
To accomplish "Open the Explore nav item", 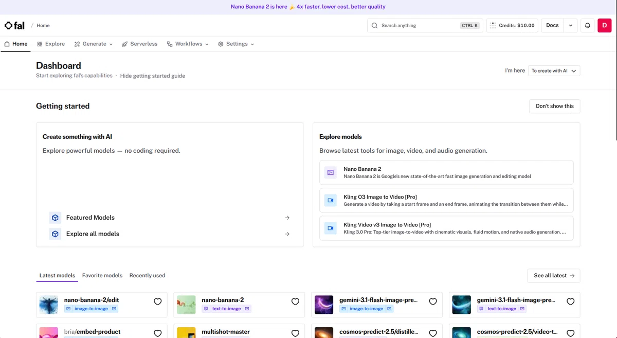I will coord(51,44).
